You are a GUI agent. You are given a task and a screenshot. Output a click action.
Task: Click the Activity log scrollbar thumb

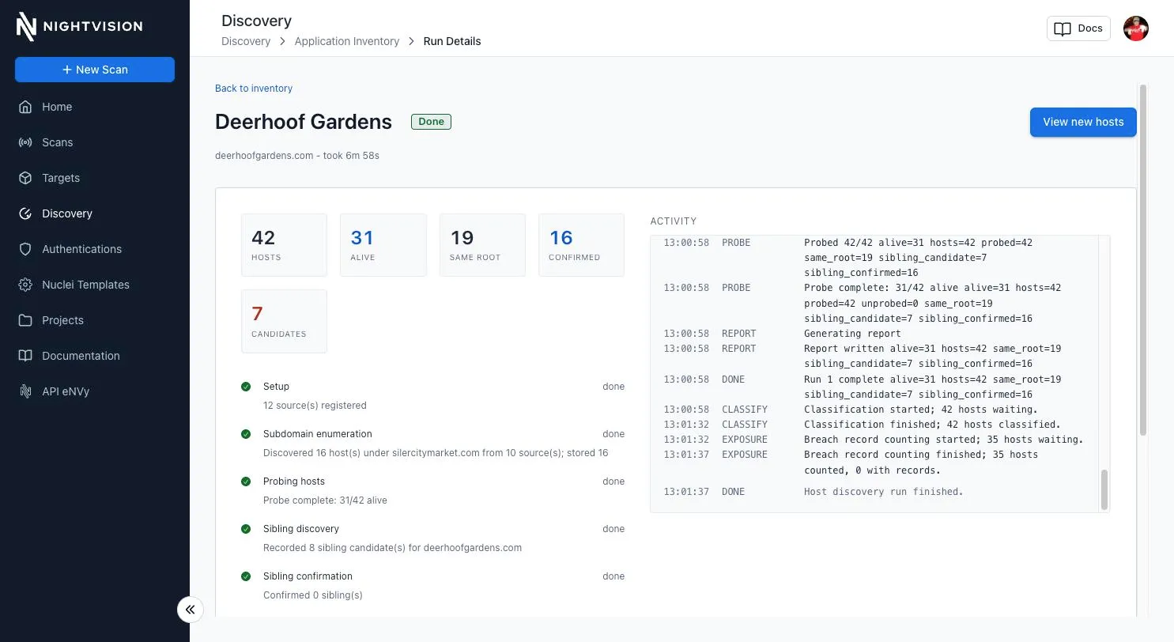pyautogui.click(x=1104, y=489)
